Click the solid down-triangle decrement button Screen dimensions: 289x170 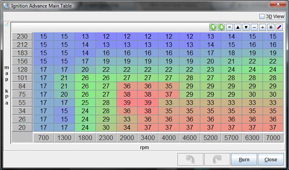coord(246,27)
